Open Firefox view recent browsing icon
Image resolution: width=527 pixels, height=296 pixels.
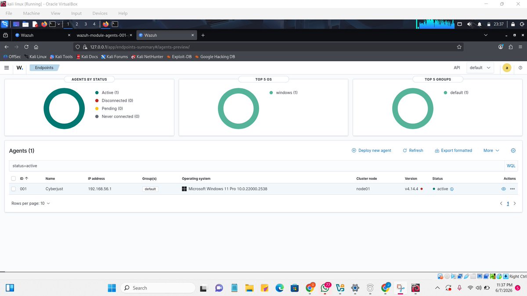5,35
